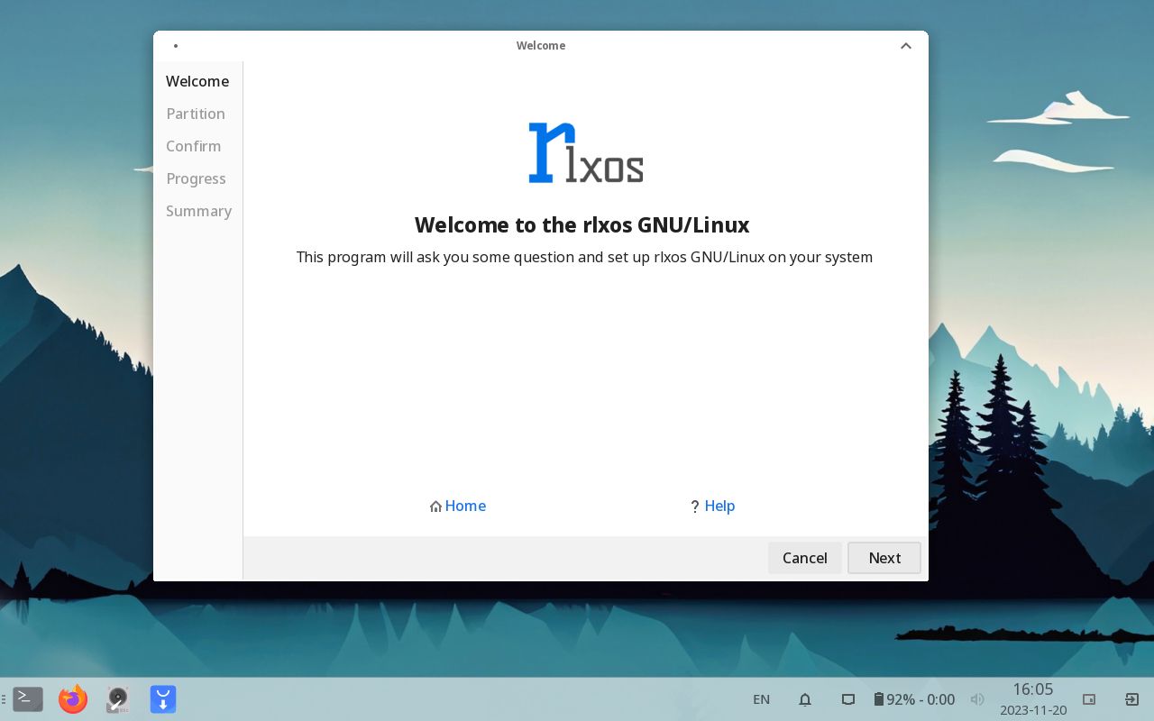The width and height of the screenshot is (1154, 721).
Task: Click the muted volume icon in the tray
Action: (x=977, y=699)
